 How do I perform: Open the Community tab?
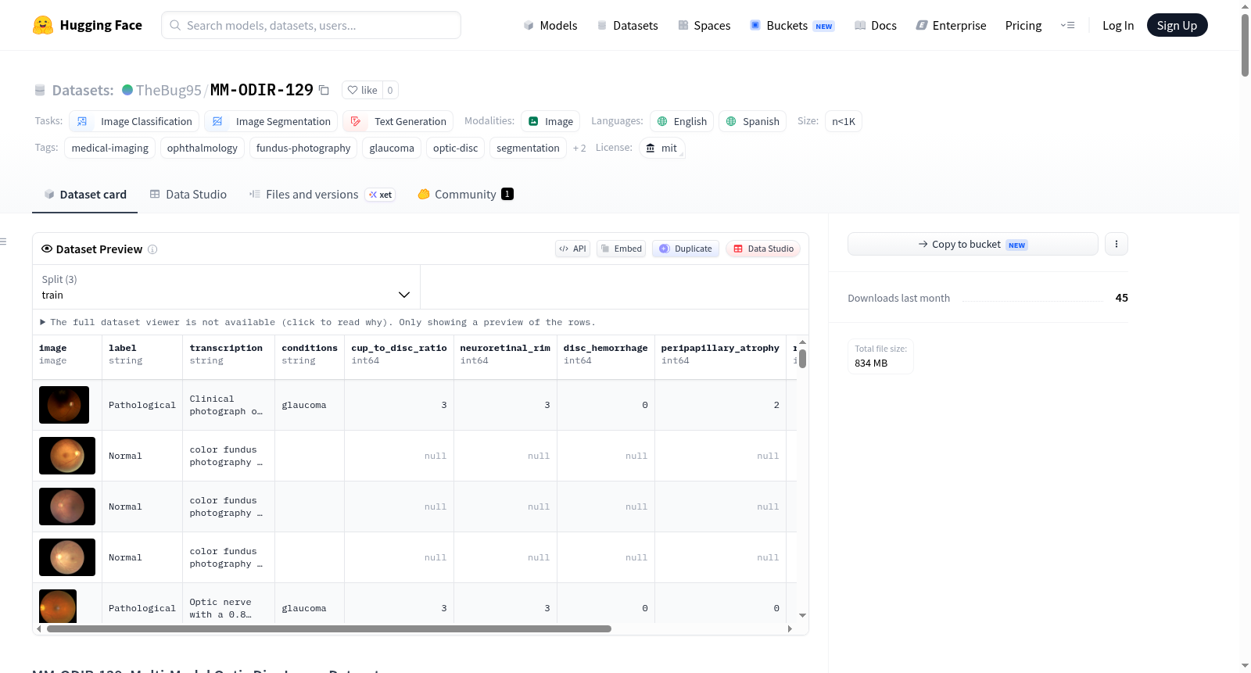(465, 195)
